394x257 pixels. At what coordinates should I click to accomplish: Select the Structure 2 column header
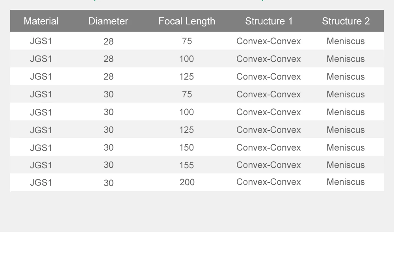(346, 21)
